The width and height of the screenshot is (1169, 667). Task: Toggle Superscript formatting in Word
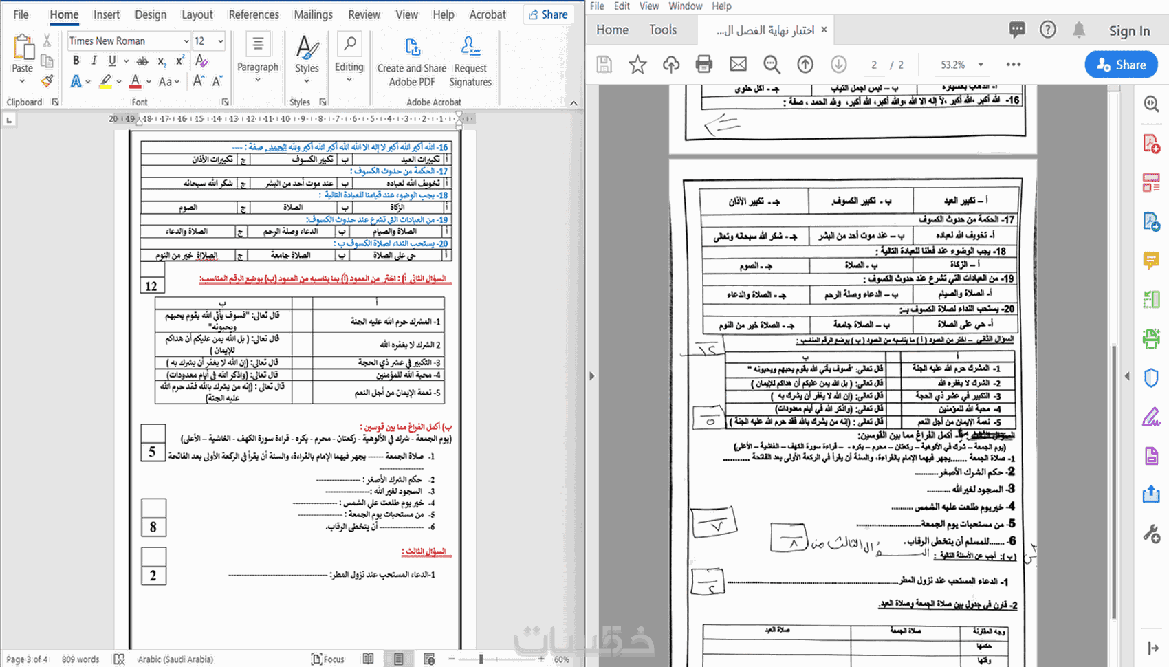[179, 61]
